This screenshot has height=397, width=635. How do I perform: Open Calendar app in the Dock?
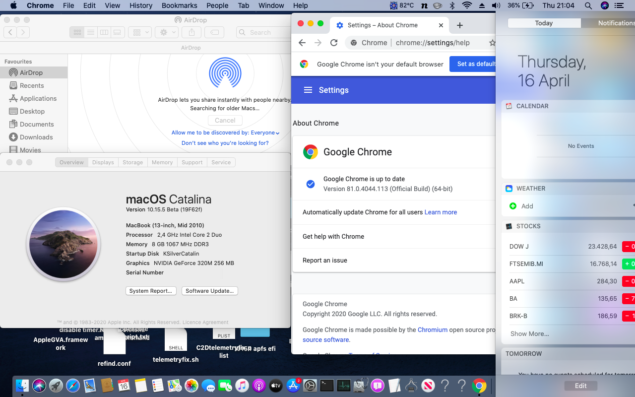124,386
